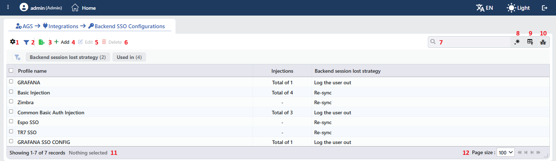Screen dimensions: 556x161
Task: Click the TR7 SSO profile name
Action: click(27, 132)
